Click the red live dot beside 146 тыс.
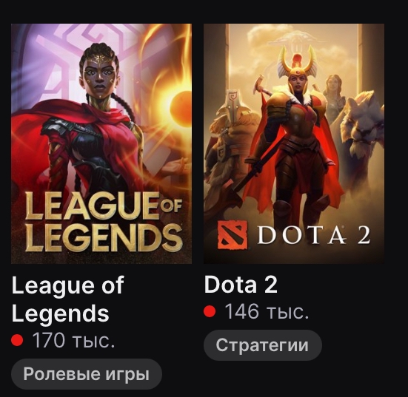 [210, 311]
